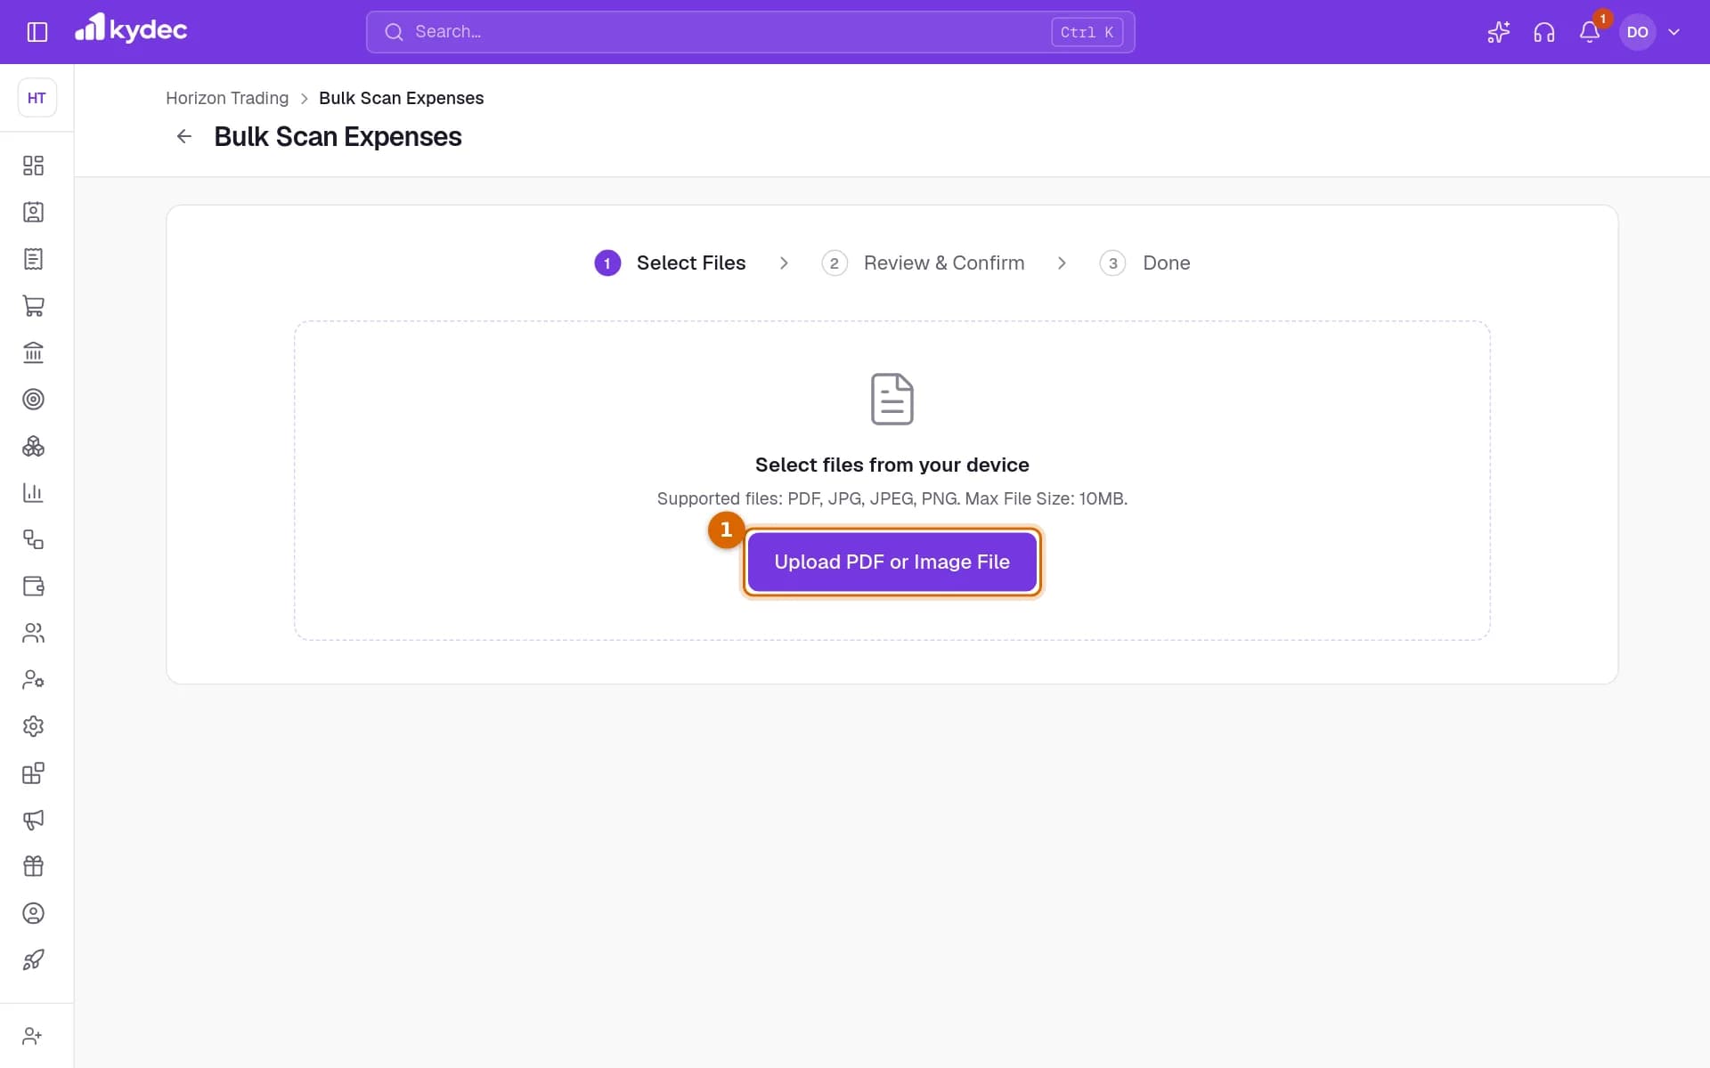The image size is (1710, 1068).
Task: Open the gift rewards icon in sidebar
Action: click(x=33, y=866)
